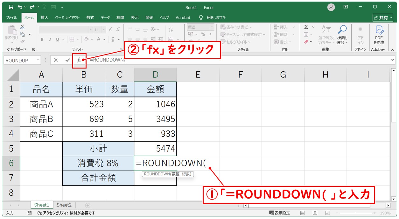The image size is (399, 219).
Task: Toggle Bold formatting
Action: pos(42,39)
